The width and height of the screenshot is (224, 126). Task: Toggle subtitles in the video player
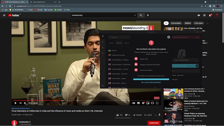(138, 103)
